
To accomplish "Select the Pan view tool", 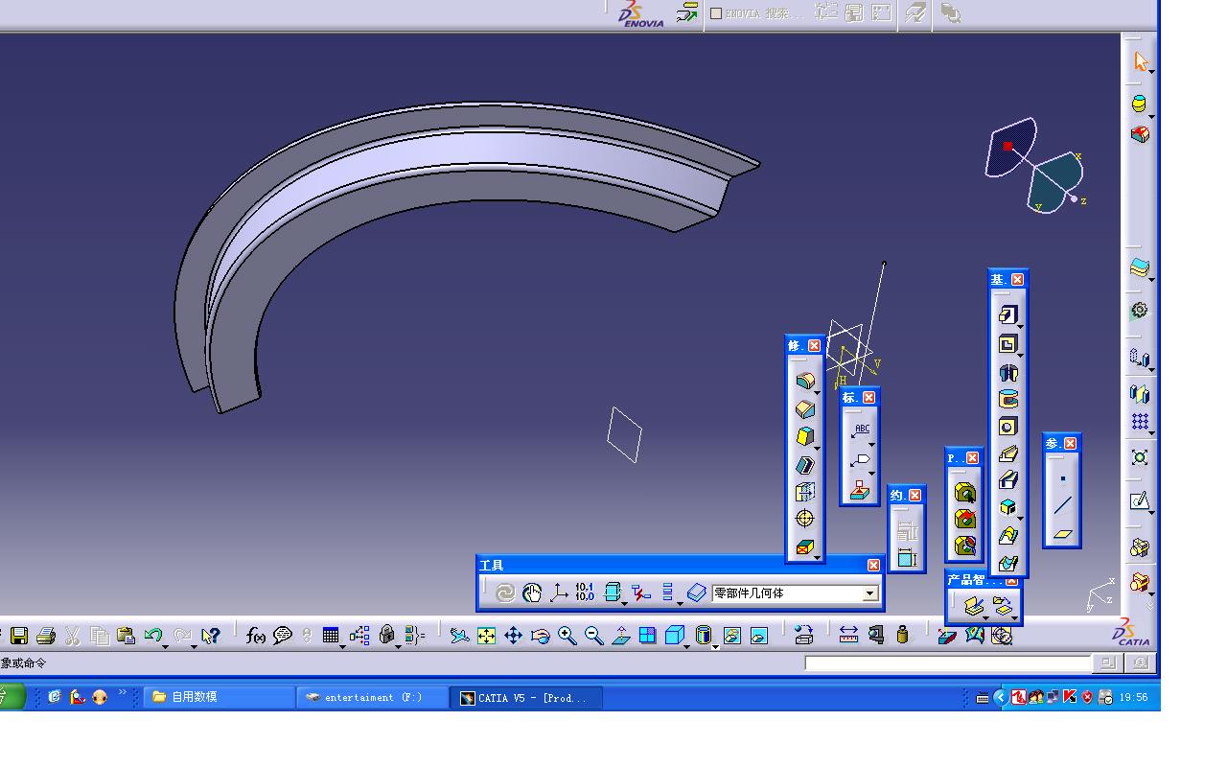I will [513, 636].
